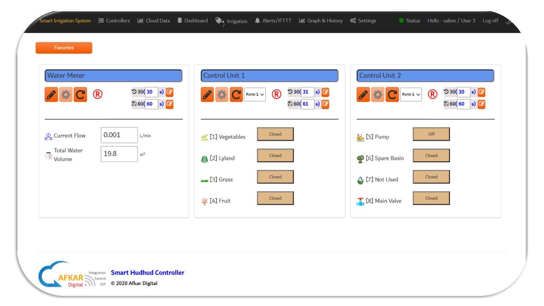
Task: Open gear settings icon in Control Unit 2
Action: 378,94
